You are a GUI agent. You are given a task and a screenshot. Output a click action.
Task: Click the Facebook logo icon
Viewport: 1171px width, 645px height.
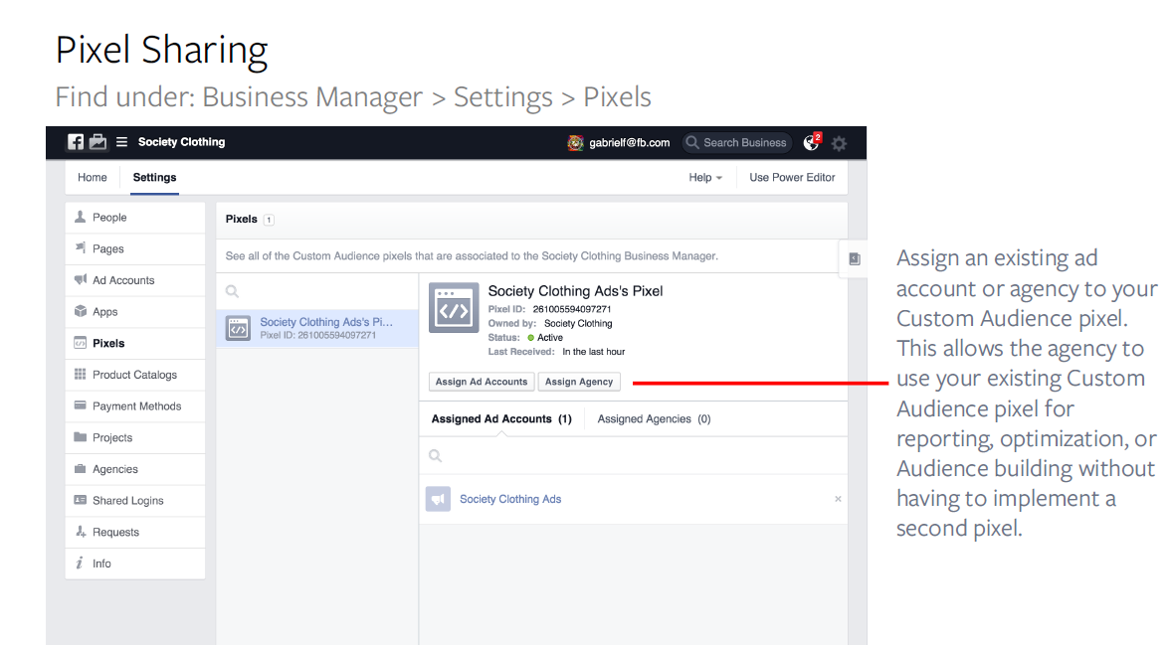coord(76,142)
